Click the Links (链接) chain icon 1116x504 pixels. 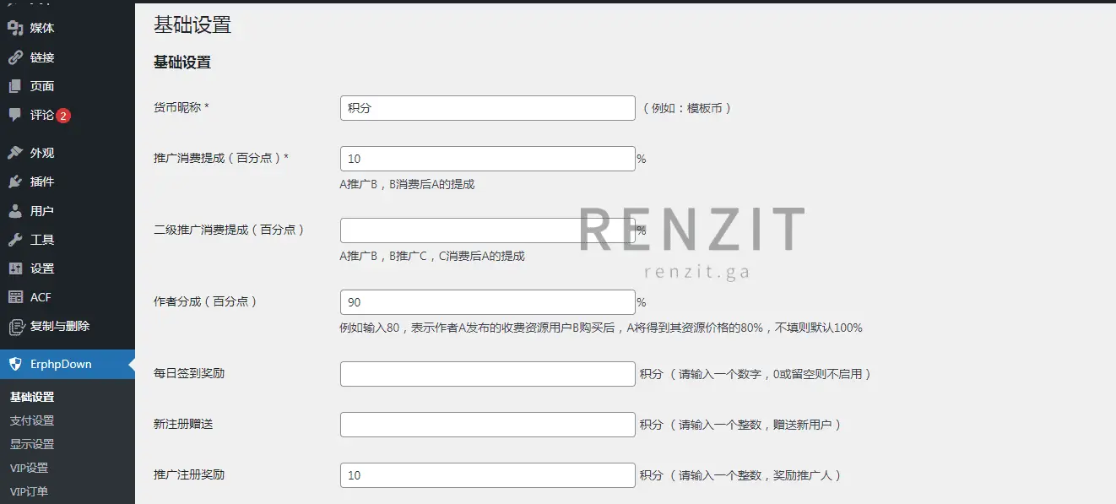(x=14, y=57)
